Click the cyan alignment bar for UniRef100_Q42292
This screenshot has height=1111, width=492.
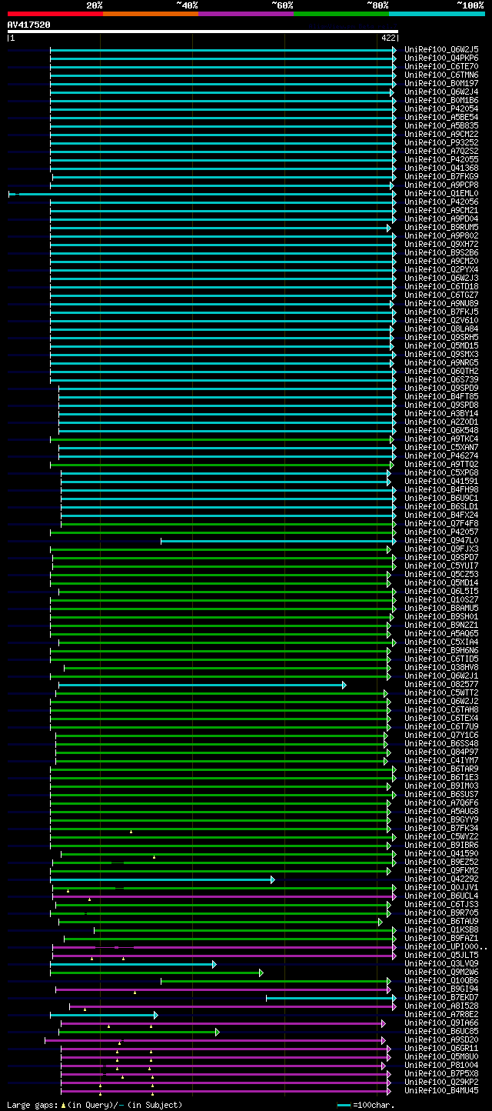163,879
